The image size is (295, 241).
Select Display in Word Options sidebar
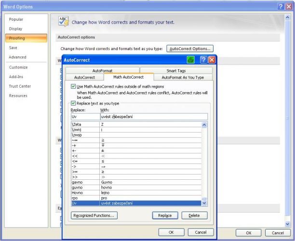pos(15,29)
